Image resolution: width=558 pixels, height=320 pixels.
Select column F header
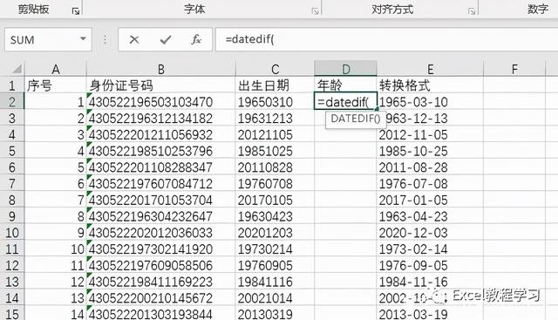coord(514,69)
